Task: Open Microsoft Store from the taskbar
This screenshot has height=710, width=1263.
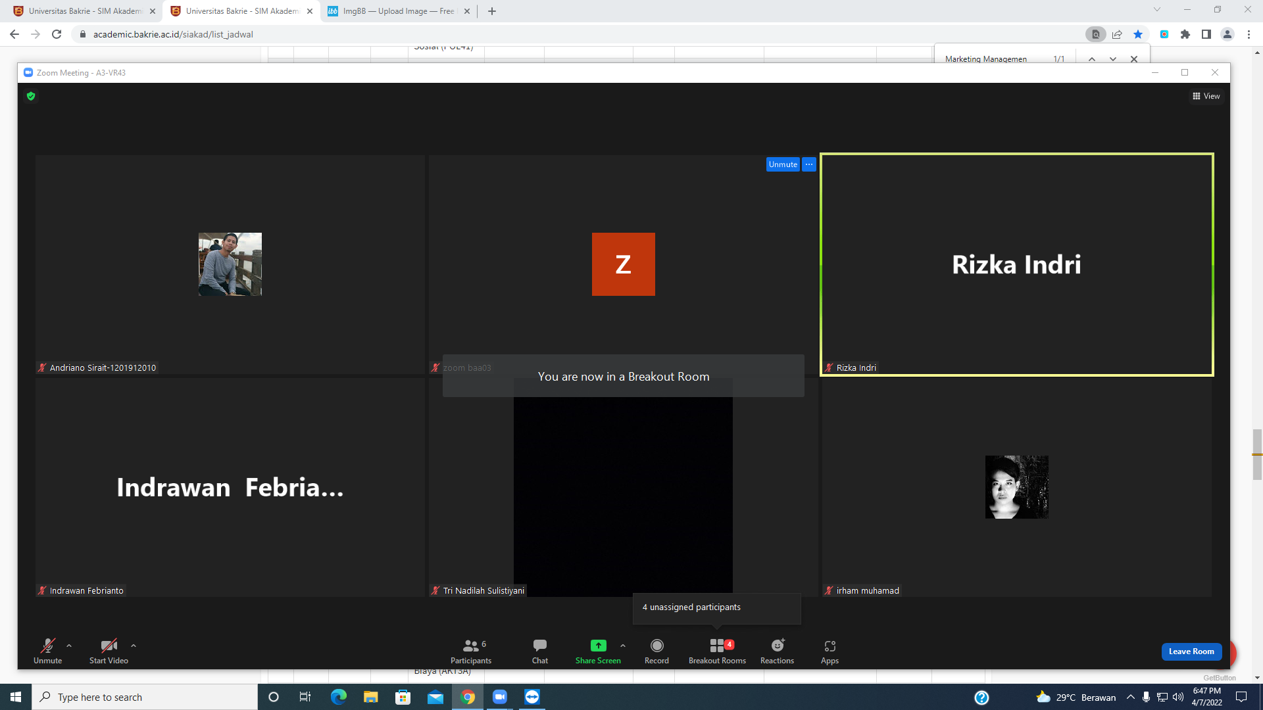Action: tap(403, 697)
